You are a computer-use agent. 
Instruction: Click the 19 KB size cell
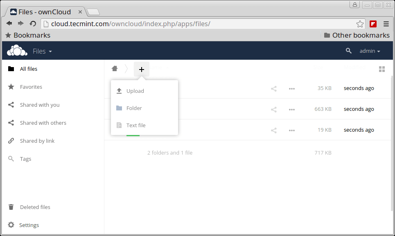pos(325,130)
